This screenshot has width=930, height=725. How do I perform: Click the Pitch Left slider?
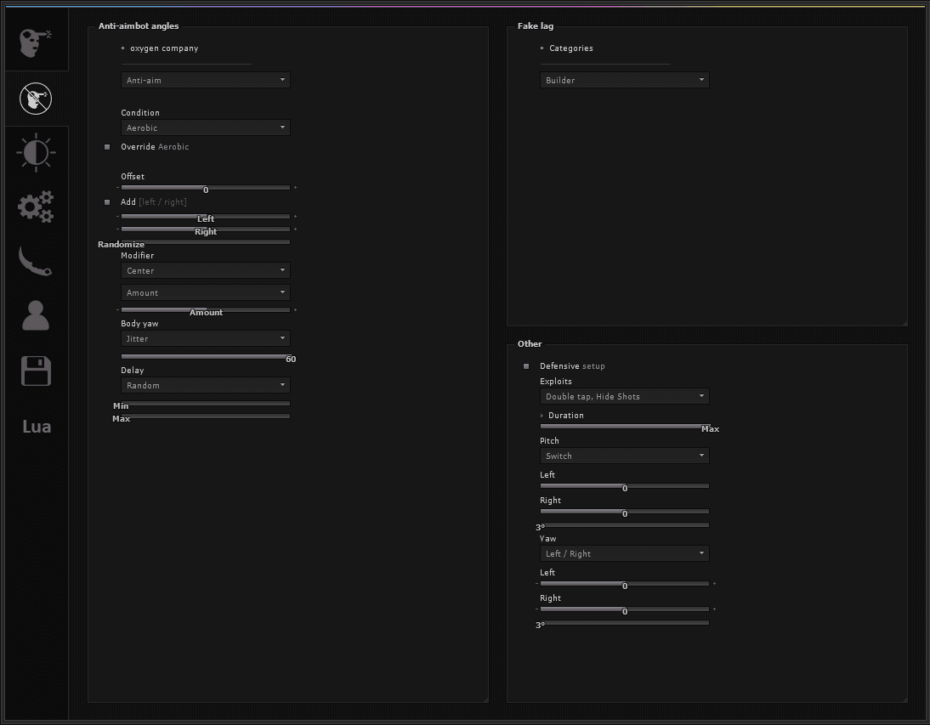click(x=625, y=485)
